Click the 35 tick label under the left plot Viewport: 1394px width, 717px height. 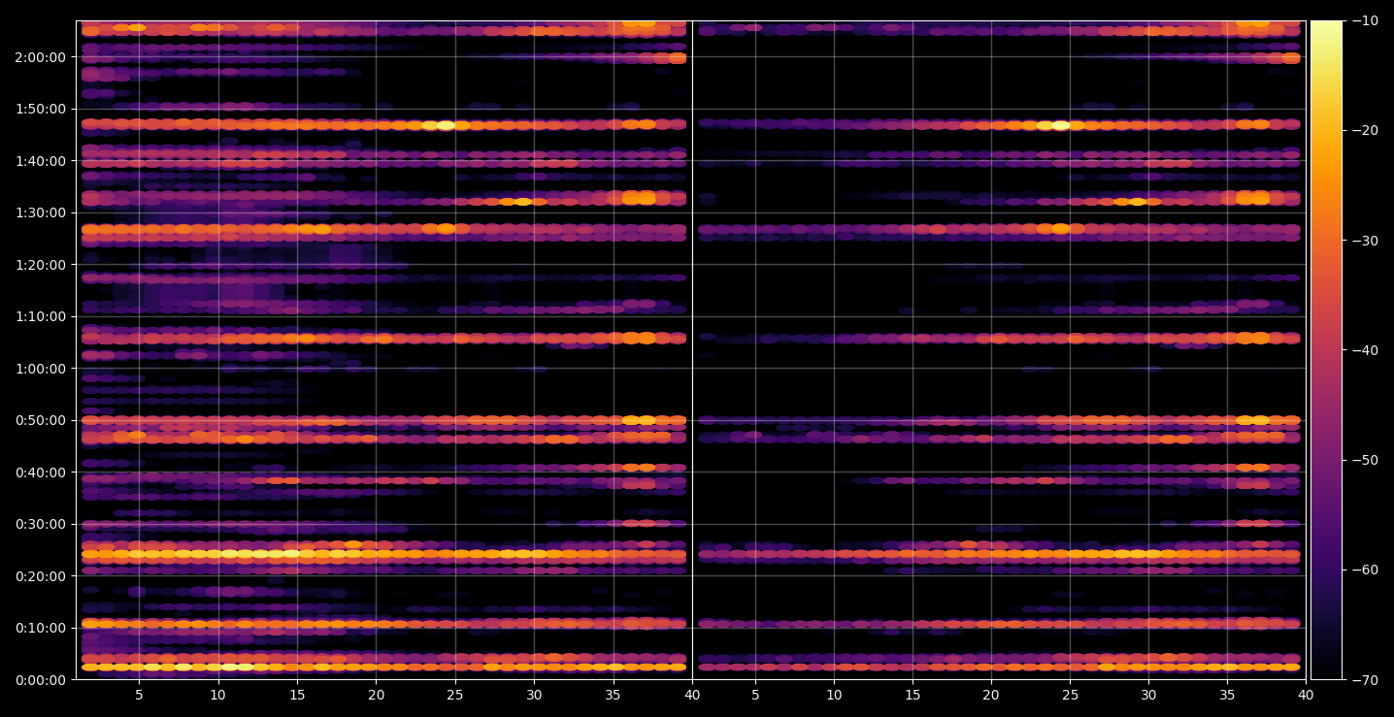coord(613,696)
